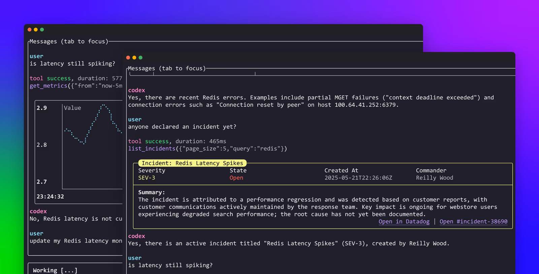Click 'tool success, duration: 465ms' line
The height and width of the screenshot is (274, 539).
(x=177, y=141)
